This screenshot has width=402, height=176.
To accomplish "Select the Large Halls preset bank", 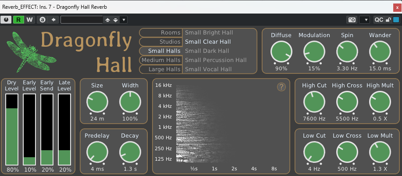I will pos(161,69).
